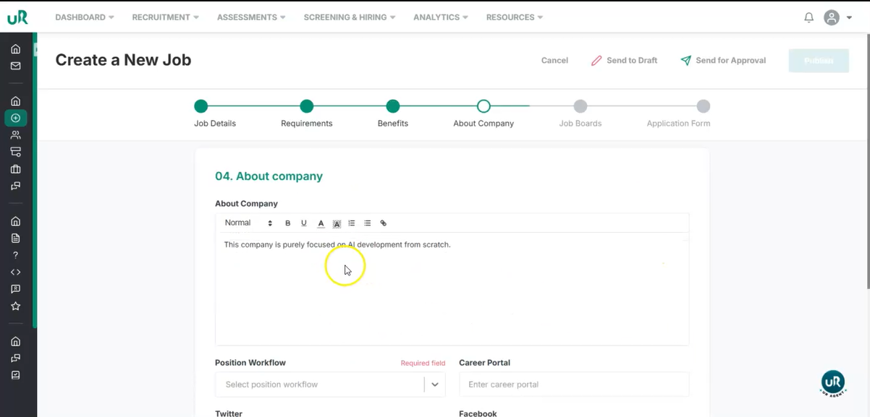Open the code brackets sidebar icon
The image size is (870, 417).
click(15, 272)
